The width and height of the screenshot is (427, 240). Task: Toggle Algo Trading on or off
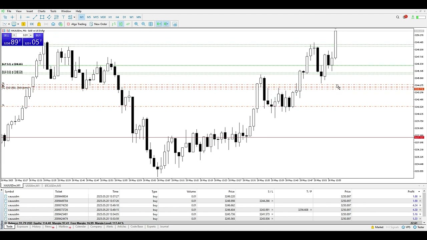(x=76, y=24)
